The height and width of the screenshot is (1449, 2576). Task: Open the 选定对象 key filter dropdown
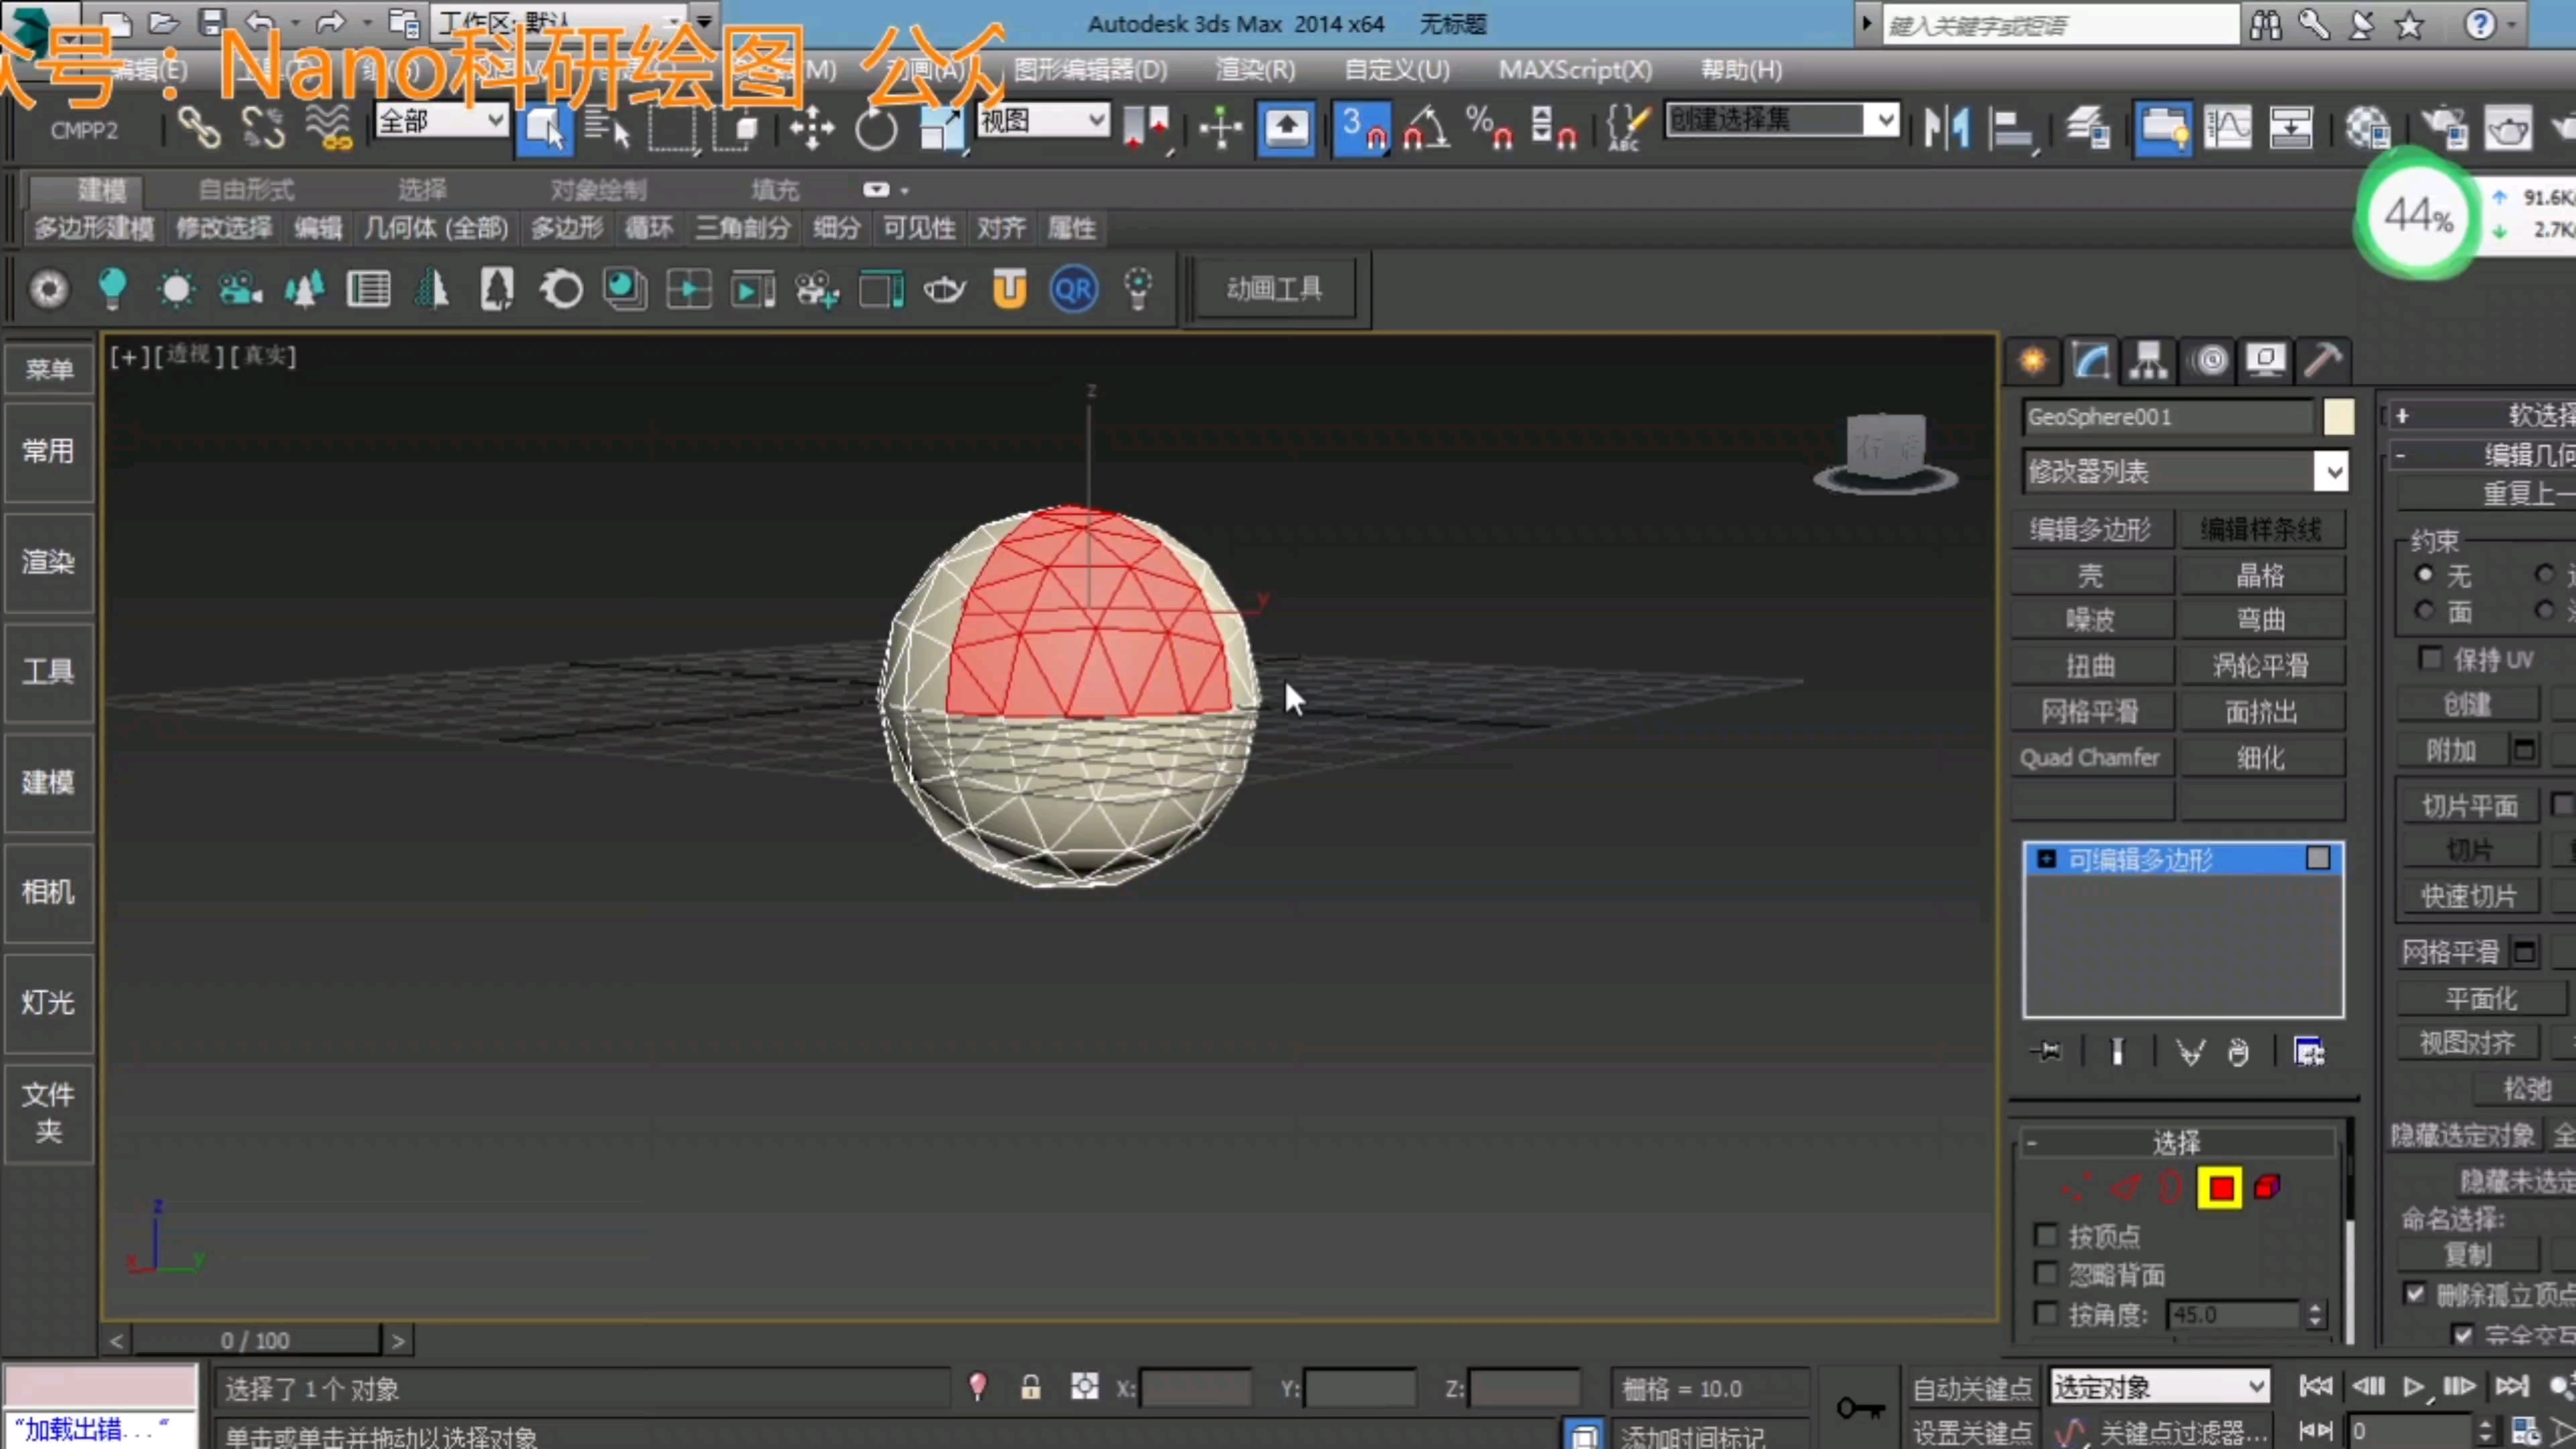click(x=2160, y=1387)
